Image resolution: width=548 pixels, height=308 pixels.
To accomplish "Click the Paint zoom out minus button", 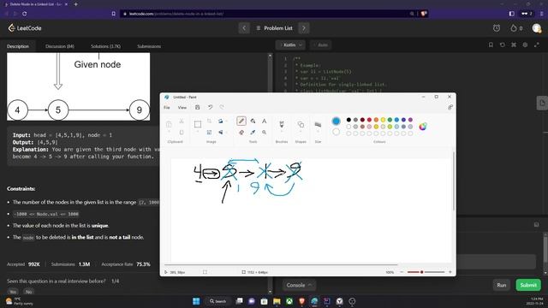I will [x=402, y=272].
